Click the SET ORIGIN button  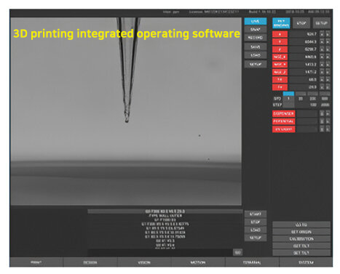[301, 232]
